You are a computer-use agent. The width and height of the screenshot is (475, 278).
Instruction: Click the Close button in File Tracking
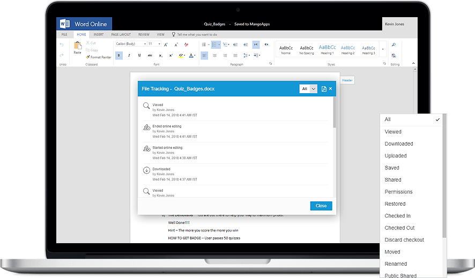[321, 206]
